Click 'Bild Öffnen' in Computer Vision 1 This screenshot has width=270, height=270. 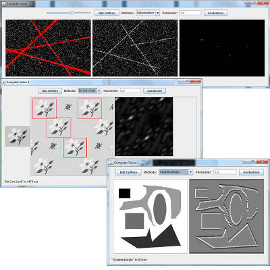tap(128, 172)
